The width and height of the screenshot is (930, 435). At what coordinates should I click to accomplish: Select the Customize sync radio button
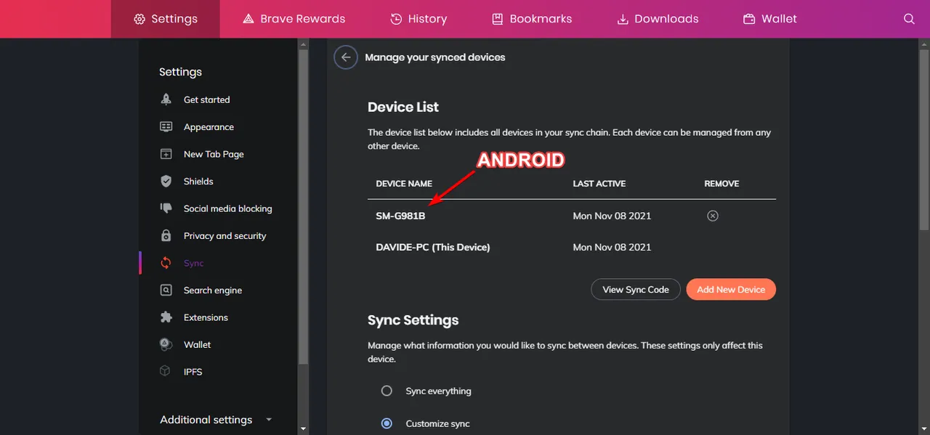(x=387, y=423)
